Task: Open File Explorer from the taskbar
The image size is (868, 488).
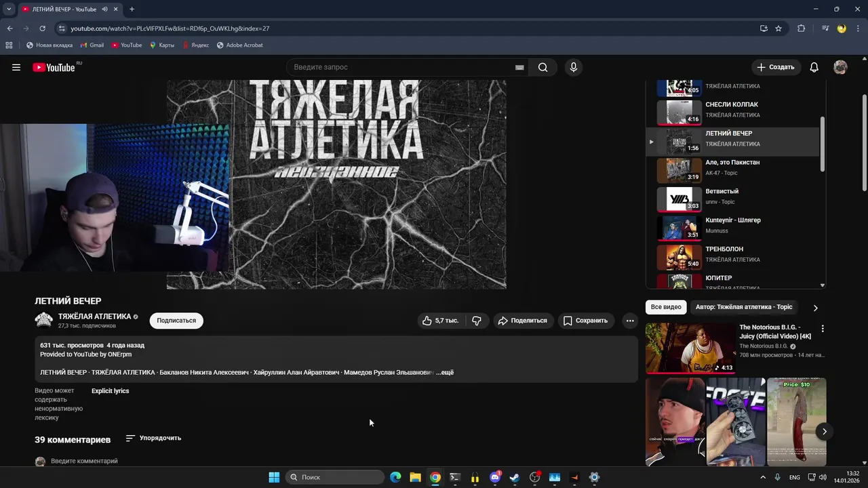Action: point(415,477)
